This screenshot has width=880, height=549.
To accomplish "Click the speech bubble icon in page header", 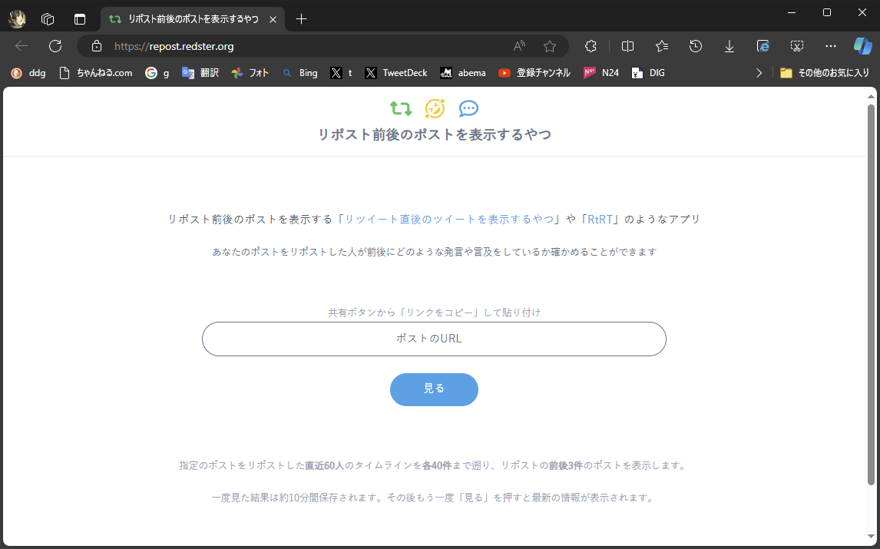I will pyautogui.click(x=468, y=108).
